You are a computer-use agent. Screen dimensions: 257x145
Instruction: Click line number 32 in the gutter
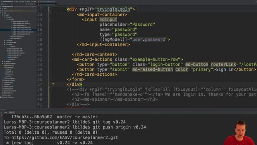pyautogui.click(x=39, y=59)
